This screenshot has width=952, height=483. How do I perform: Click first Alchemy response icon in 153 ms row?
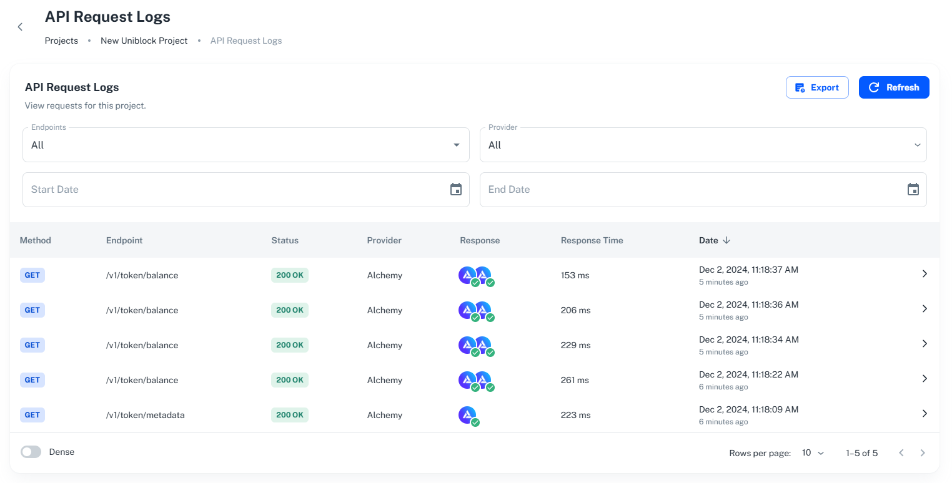467,275
